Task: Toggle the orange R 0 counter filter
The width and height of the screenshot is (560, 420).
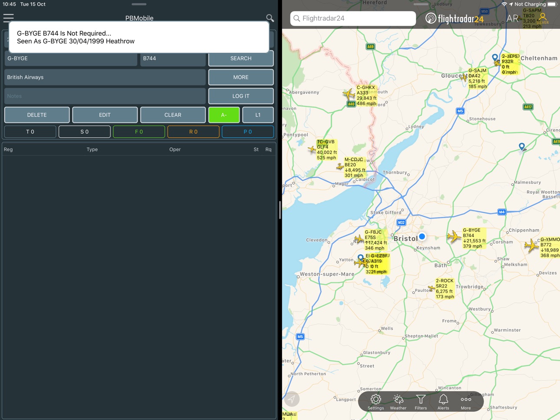Action: (x=194, y=132)
